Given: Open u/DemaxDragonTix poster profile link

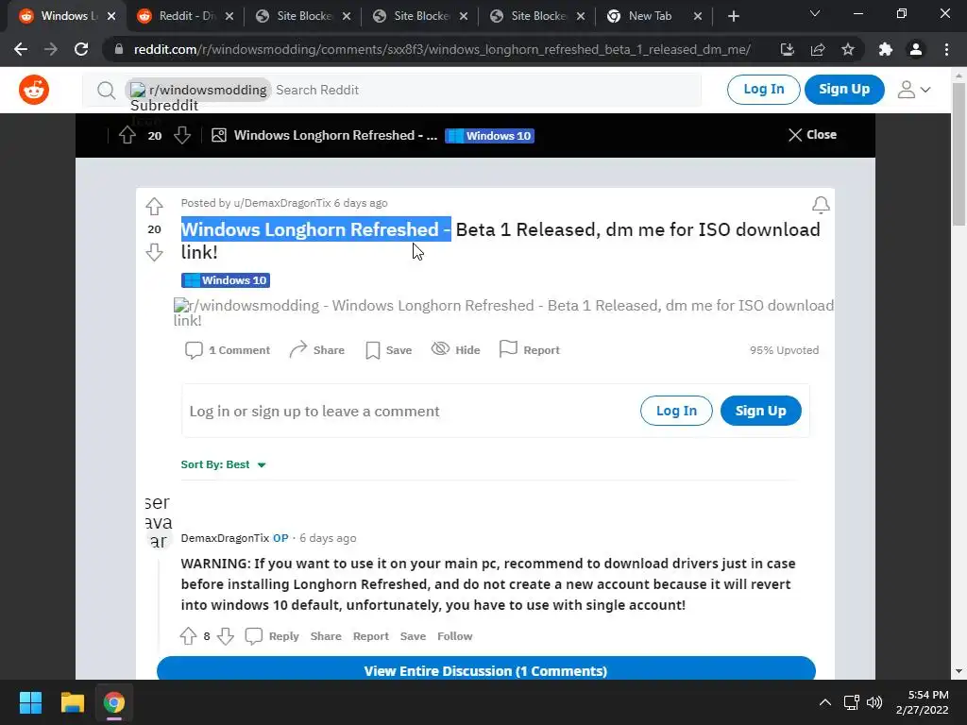Looking at the screenshot, I should coord(281,203).
